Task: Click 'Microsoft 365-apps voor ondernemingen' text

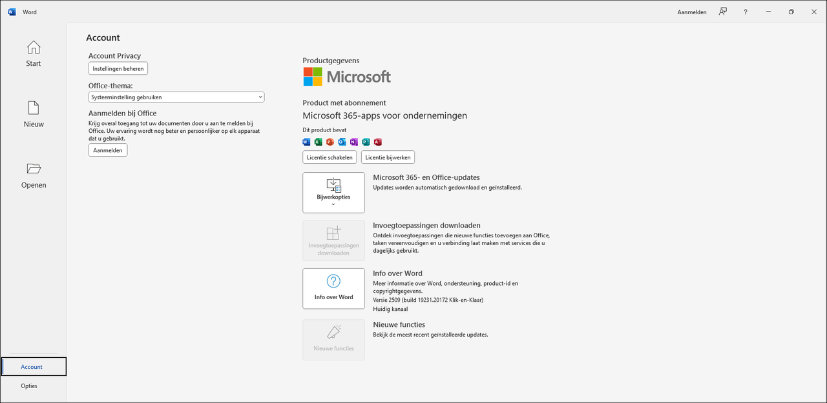Action: click(385, 115)
